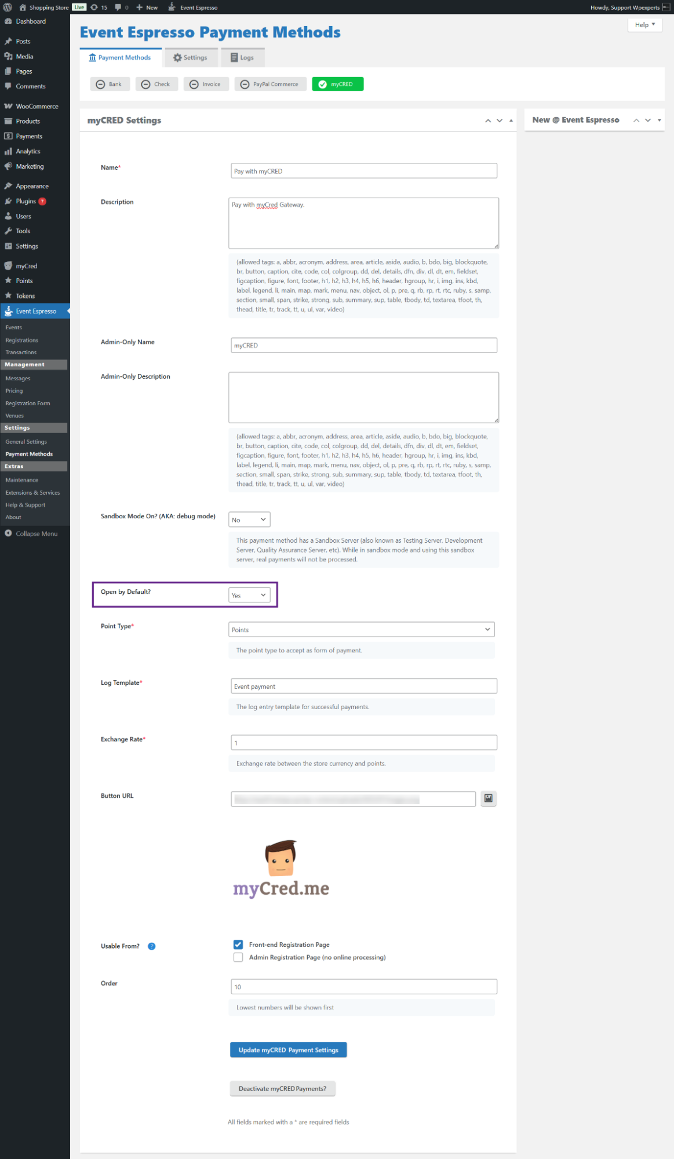674x1159 pixels.
Task: Open the Open by Default dropdown
Action: [249, 595]
